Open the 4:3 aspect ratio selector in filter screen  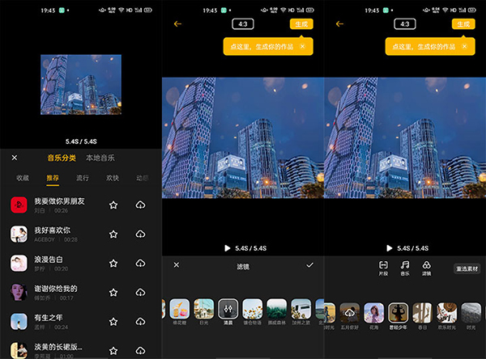pos(241,24)
